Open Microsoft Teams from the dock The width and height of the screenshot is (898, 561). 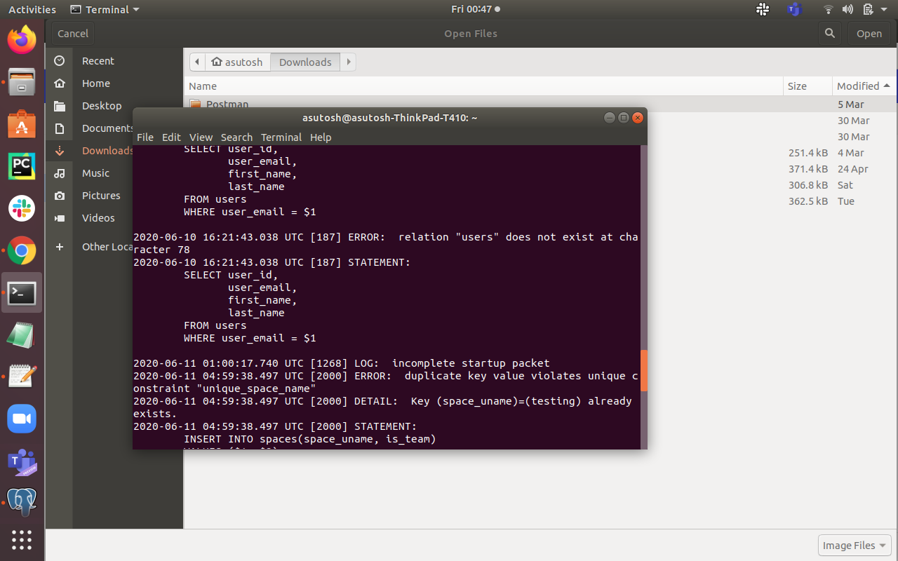point(22,461)
